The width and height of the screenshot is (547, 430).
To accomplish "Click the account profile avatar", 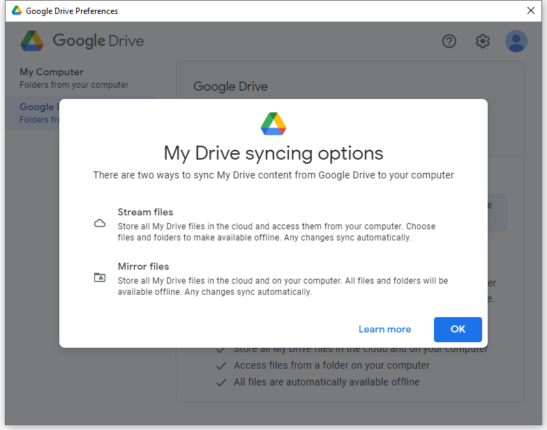I will click(516, 41).
